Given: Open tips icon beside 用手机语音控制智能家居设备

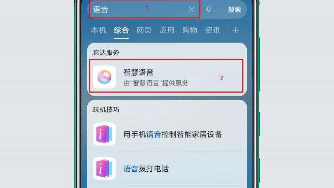Looking at the screenshot, I should coord(104,134).
